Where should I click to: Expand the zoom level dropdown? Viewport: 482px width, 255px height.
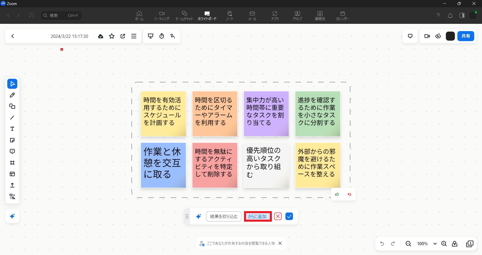tap(435, 244)
